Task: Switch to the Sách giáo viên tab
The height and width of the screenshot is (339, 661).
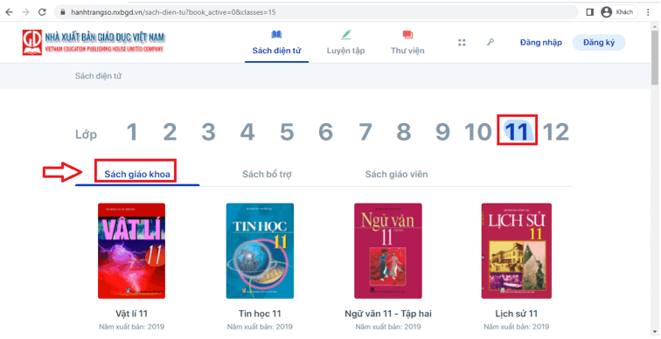Action: click(x=396, y=174)
